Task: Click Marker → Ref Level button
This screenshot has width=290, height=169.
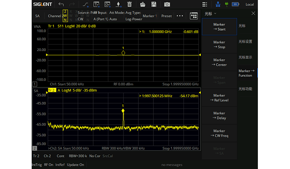Action: [220, 98]
